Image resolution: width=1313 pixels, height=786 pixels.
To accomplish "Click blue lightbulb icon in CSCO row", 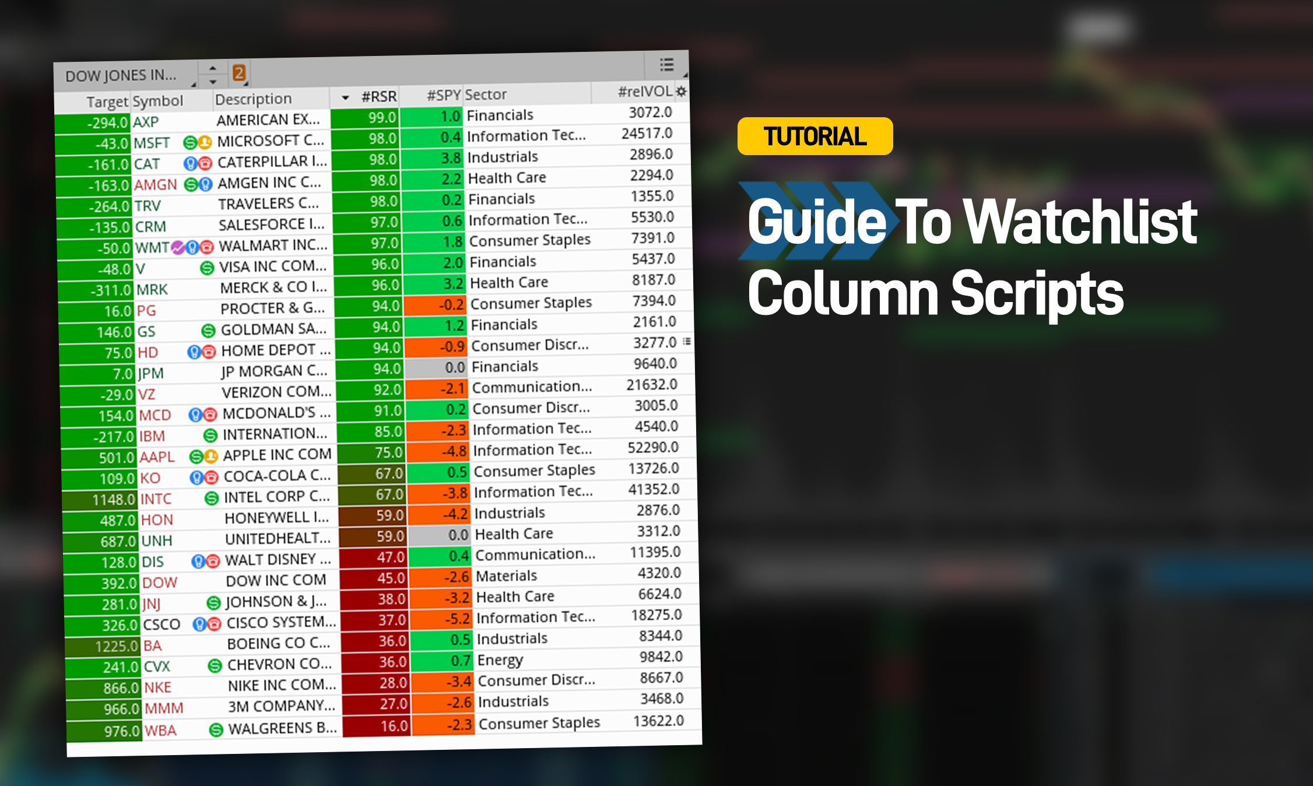I will click(x=200, y=624).
